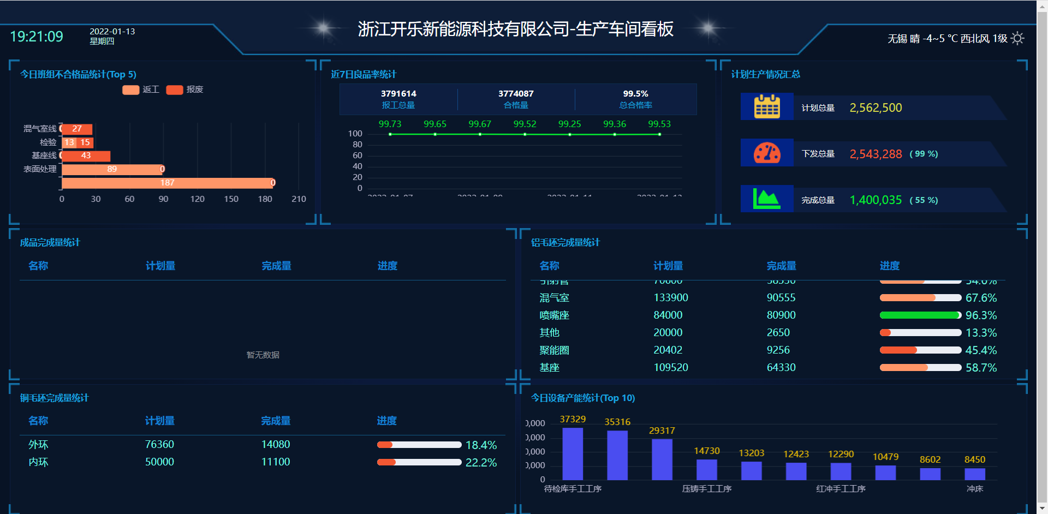Click the 8602 equipment capacity bar
Image resolution: width=1048 pixels, height=514 pixels.
click(x=930, y=474)
